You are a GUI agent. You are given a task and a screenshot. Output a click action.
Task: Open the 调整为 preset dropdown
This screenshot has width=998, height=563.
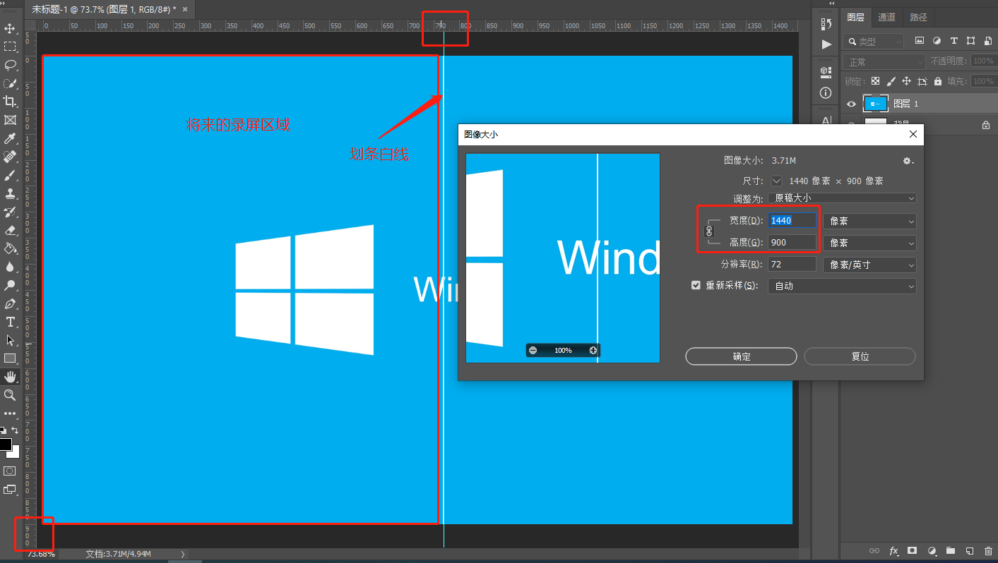(842, 199)
